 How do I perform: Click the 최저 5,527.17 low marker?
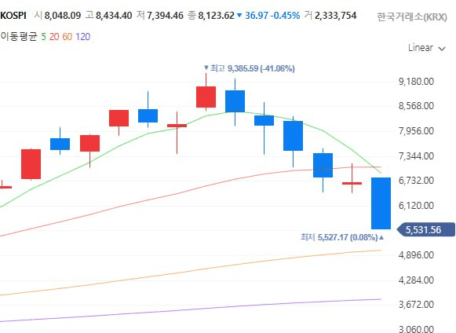pos(342,237)
